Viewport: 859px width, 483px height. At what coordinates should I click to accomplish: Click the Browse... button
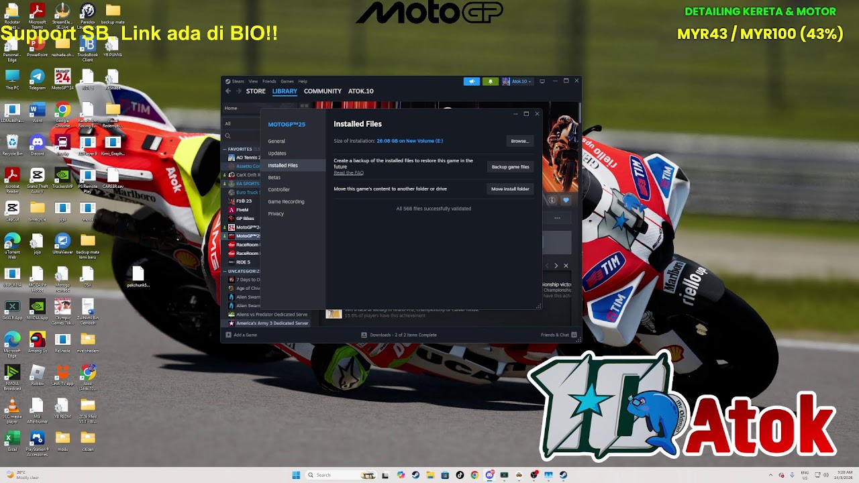click(519, 141)
